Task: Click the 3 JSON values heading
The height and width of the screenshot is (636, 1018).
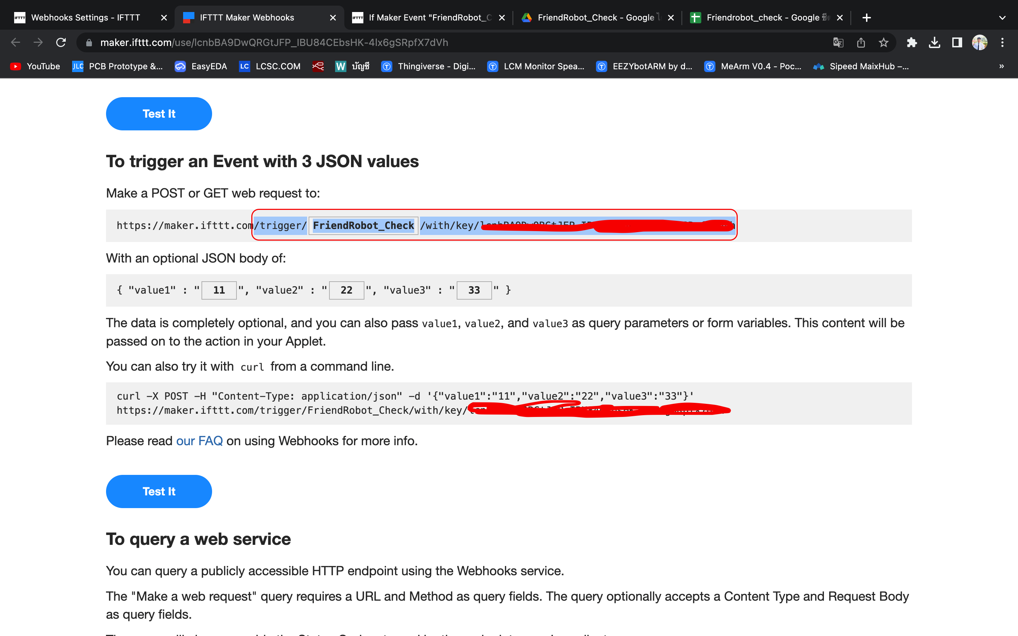Action: 262,161
